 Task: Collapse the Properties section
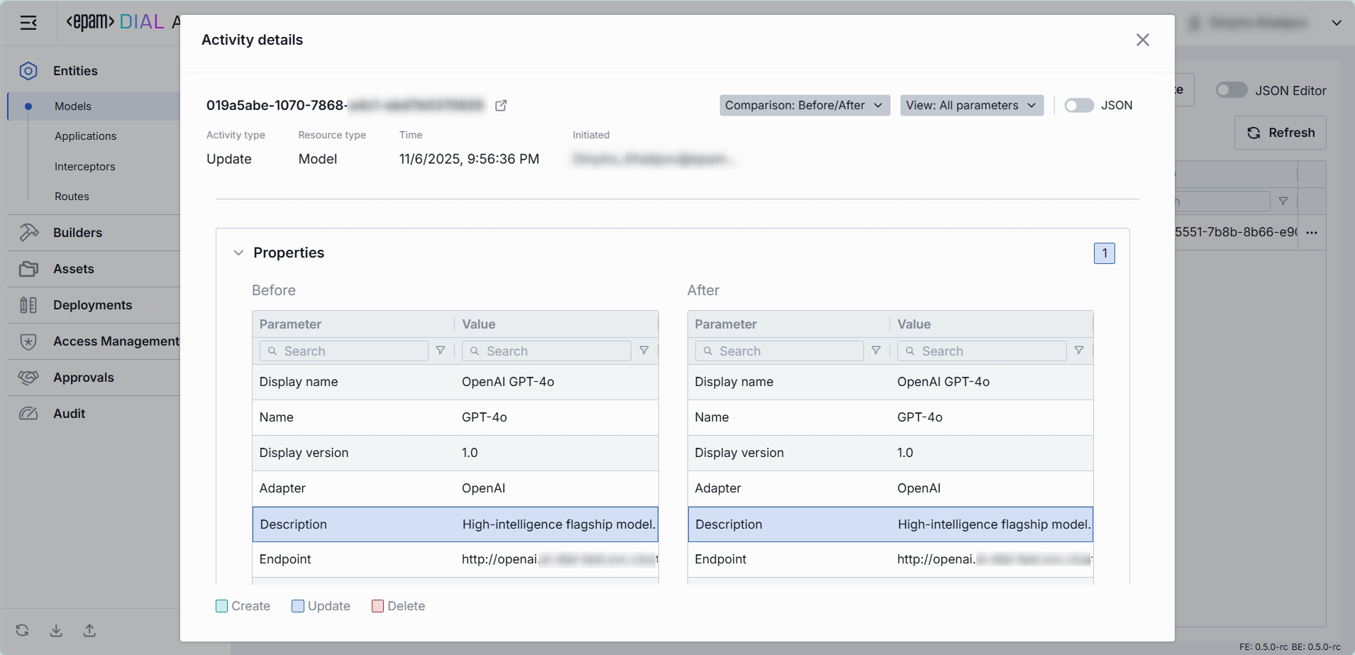click(x=238, y=253)
